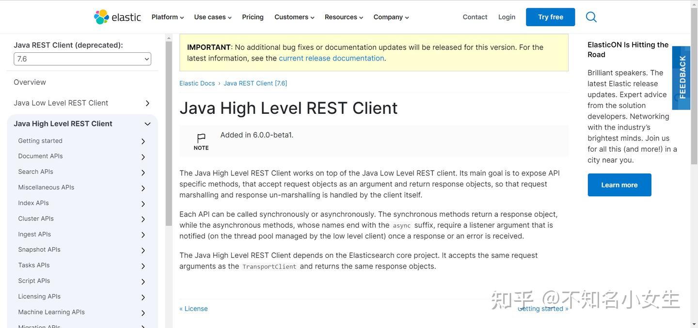Expand the Java Low Level REST Client section
The width and height of the screenshot is (698, 328).
147,103
